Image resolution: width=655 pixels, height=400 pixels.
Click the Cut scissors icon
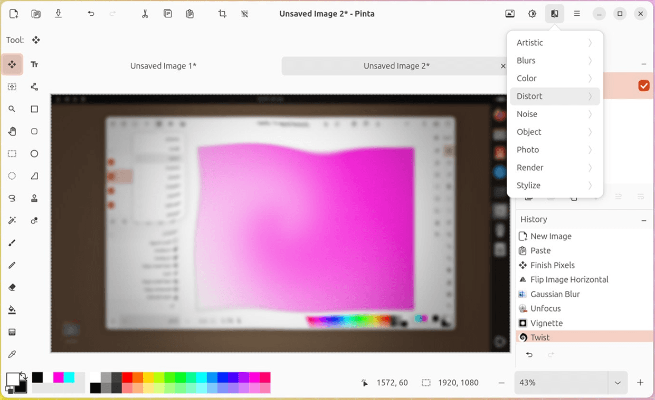click(145, 14)
